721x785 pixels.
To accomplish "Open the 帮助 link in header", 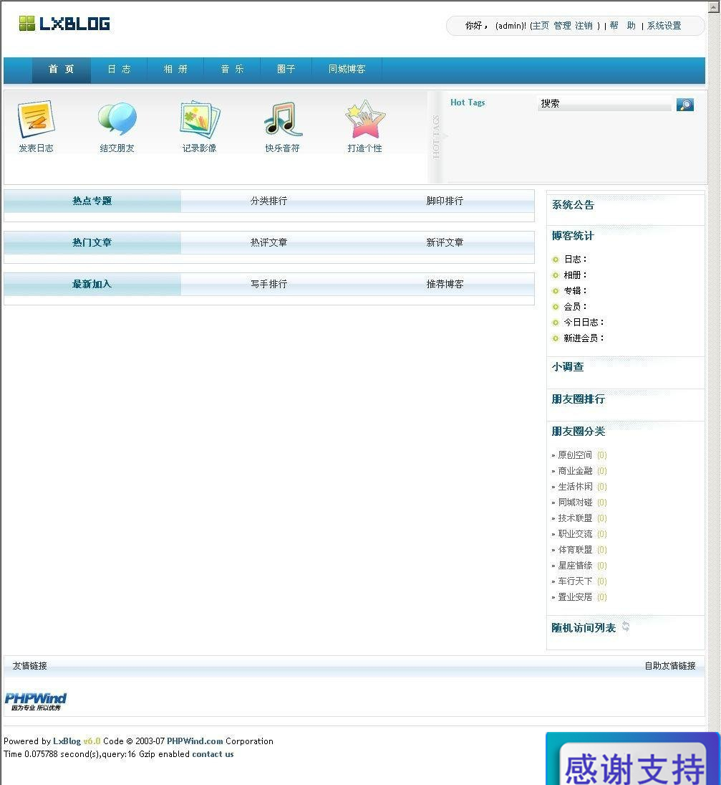I will [622, 26].
